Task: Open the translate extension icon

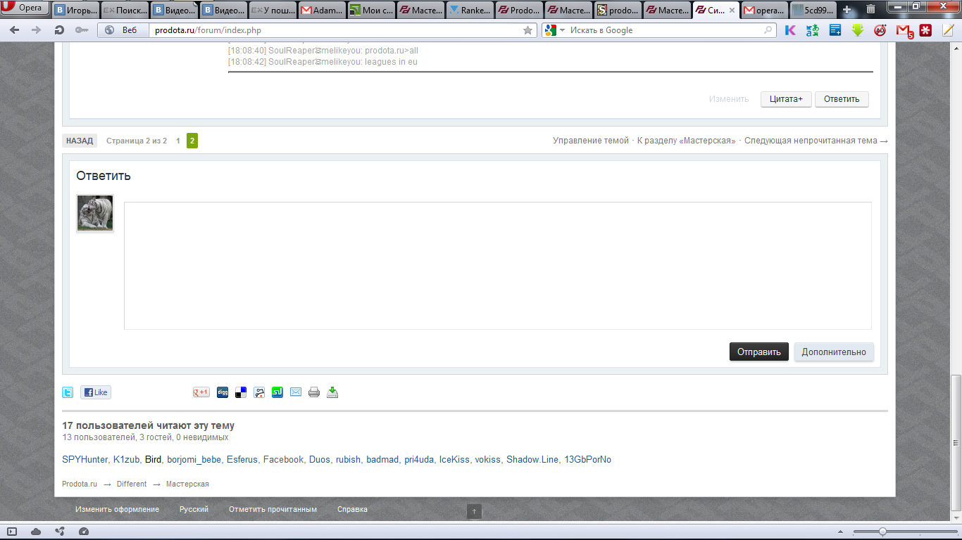Action: (x=813, y=30)
